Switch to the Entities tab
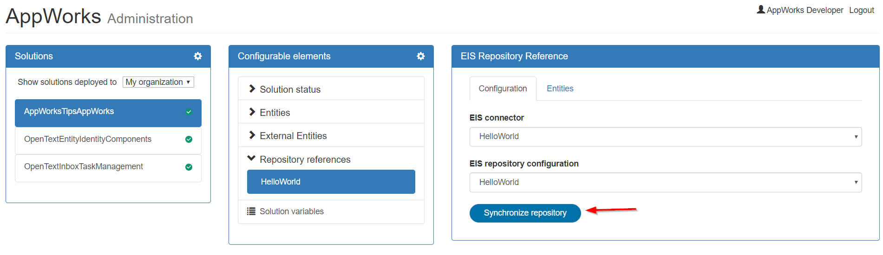Image resolution: width=883 pixels, height=255 pixels. (560, 89)
